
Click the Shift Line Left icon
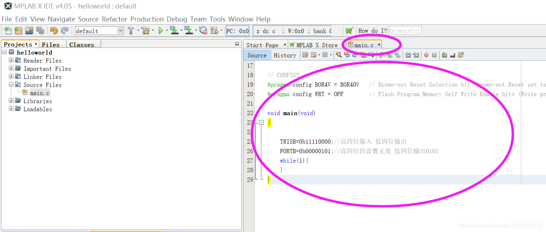(408, 55)
